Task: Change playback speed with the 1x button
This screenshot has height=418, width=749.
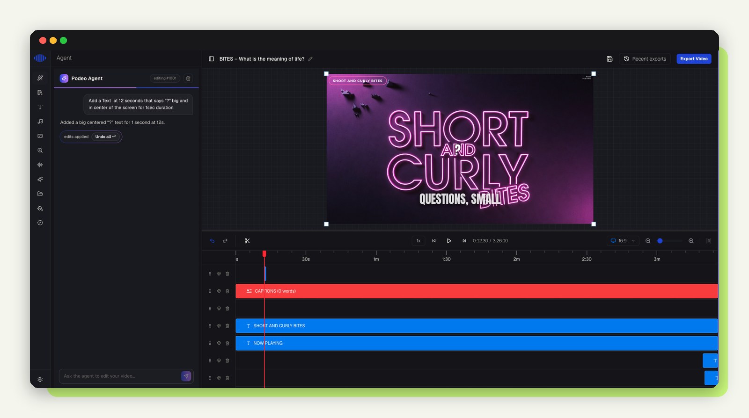Action: click(419, 241)
